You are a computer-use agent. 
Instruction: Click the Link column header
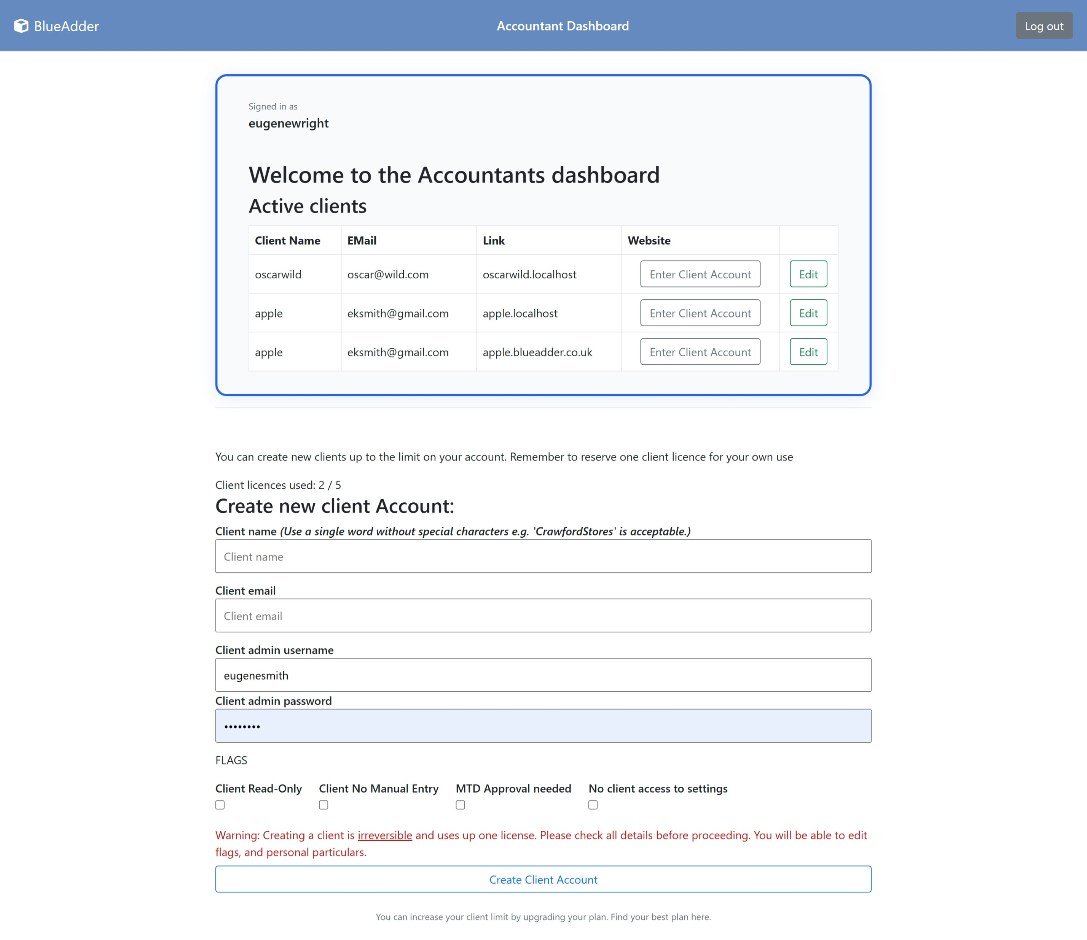click(549, 240)
